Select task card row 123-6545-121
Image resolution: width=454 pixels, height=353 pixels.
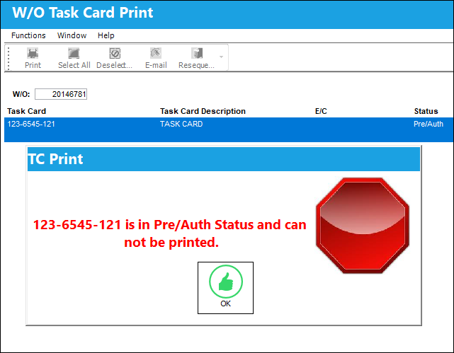tap(229, 129)
